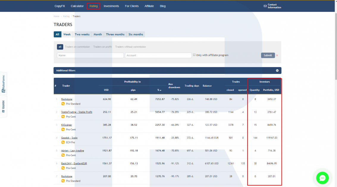Filter by Traders on profit
Image resolution: width=337 pixels, height=187 pixels.
coord(103,47)
